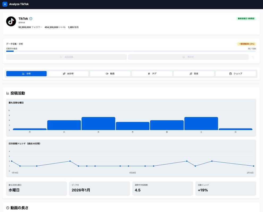Click the refresh icon beside 再分析
This screenshot has height=212, width=263.
(x=253, y=57)
